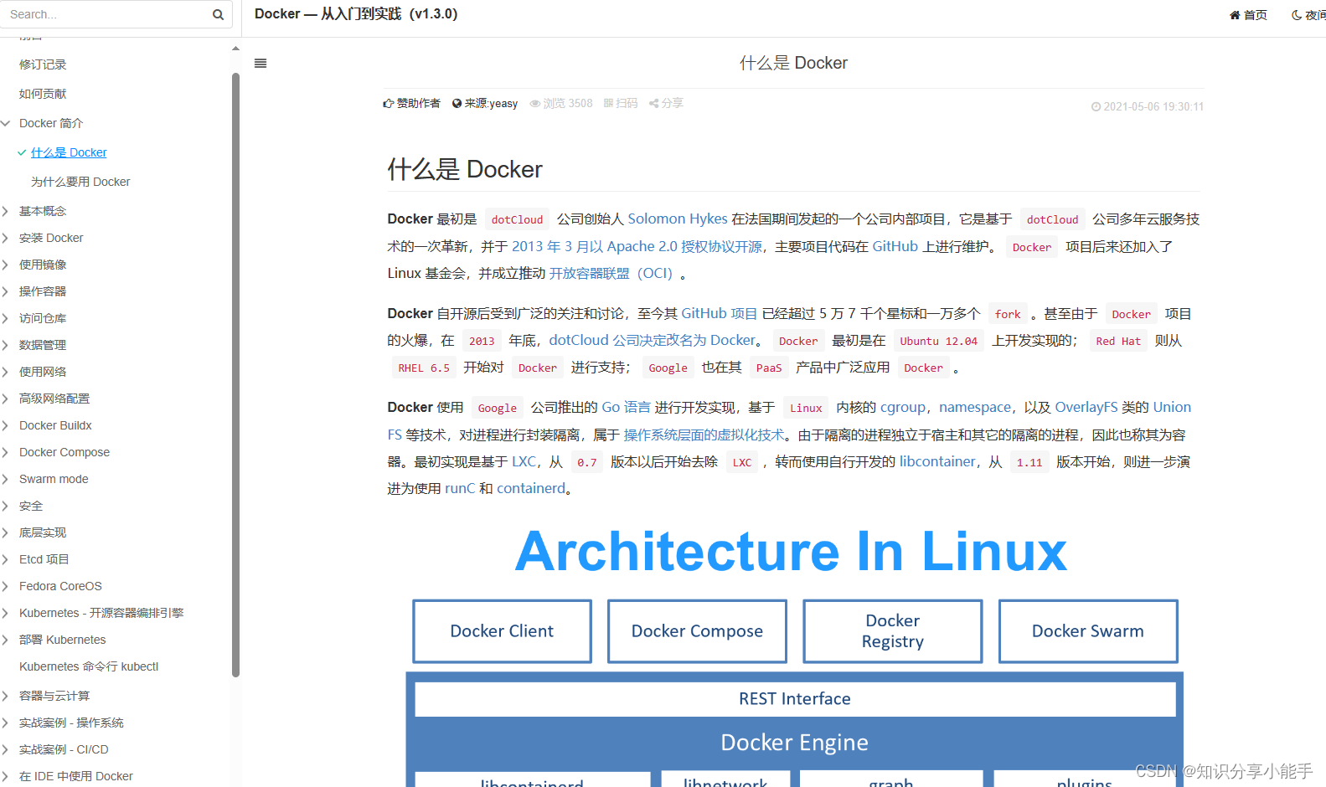Image resolution: width=1326 pixels, height=787 pixels.
Task: Open 实战案例 - CI/CD chapter
Action: pos(64,749)
